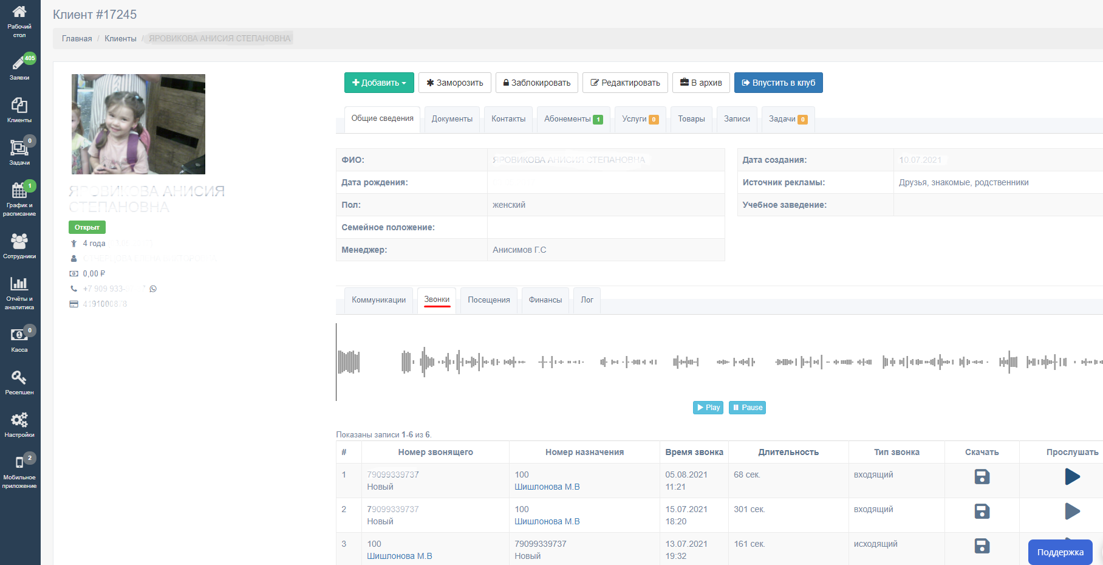The width and height of the screenshot is (1103, 565).
Task: Click inside the audio waveform track
Action: coord(668,362)
